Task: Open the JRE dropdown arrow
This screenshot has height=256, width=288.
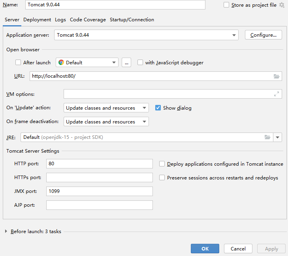Action: pos(277,137)
